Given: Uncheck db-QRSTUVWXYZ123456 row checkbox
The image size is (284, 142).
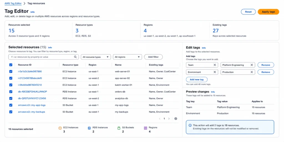Looking at the screenshot, I should pyautogui.click(x=11, y=98).
